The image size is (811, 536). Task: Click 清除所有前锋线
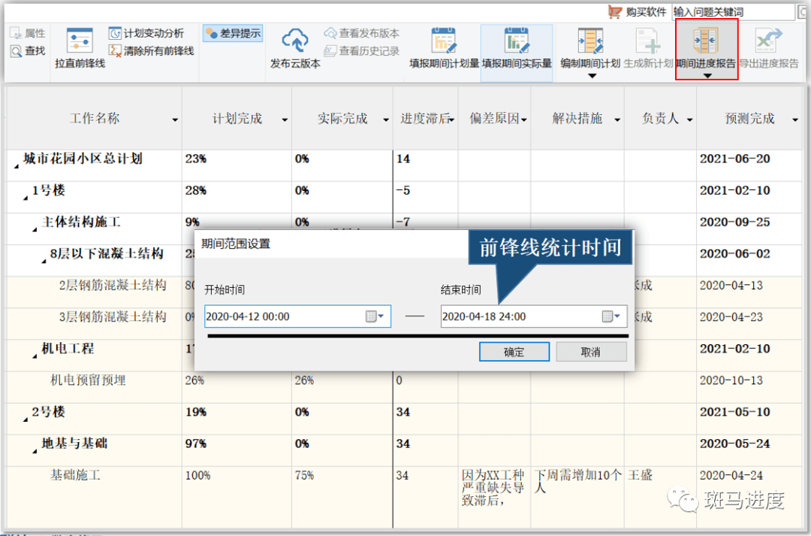pos(152,51)
